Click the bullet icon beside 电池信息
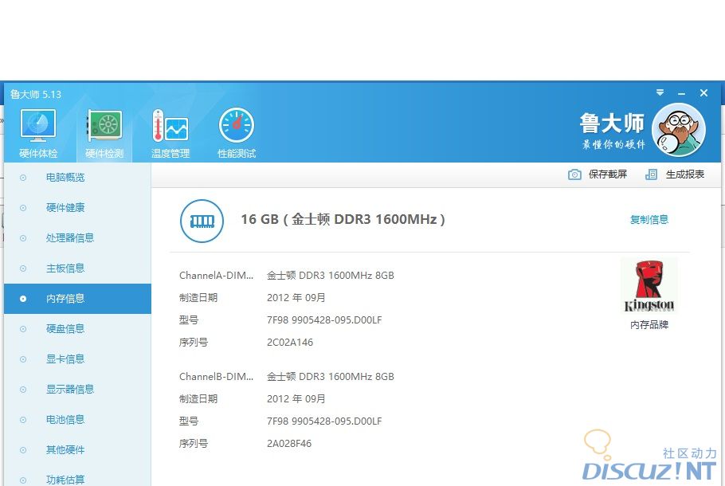This screenshot has height=486, width=725. coord(22,420)
